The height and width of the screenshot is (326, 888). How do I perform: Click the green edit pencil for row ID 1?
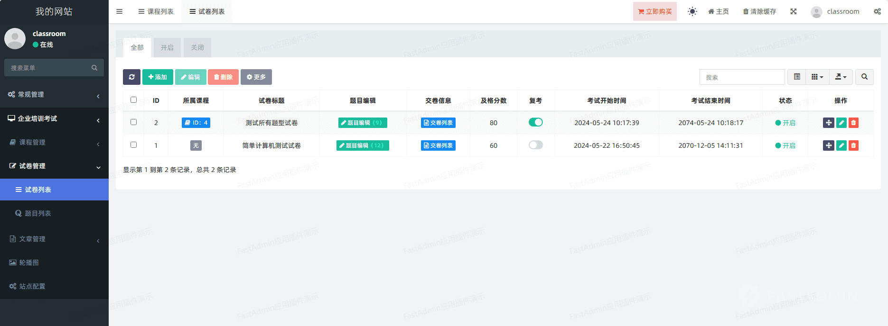(841, 145)
